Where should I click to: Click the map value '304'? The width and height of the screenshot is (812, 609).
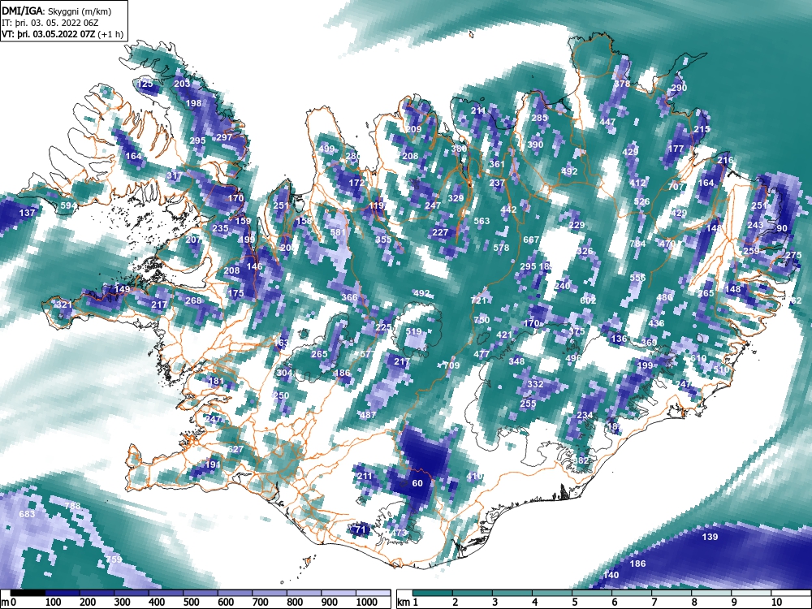coord(284,373)
